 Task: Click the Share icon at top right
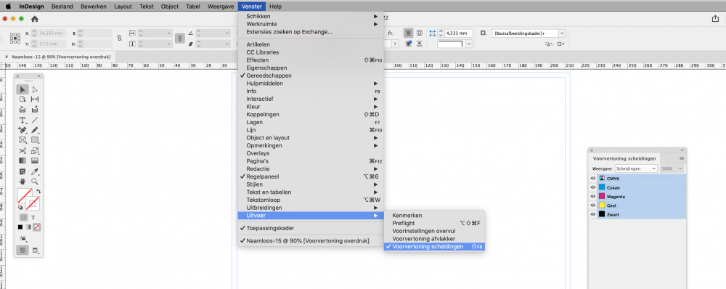point(715,19)
